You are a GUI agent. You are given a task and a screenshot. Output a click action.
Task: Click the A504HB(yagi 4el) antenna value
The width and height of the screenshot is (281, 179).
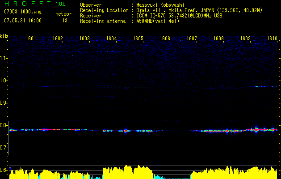point(158,21)
